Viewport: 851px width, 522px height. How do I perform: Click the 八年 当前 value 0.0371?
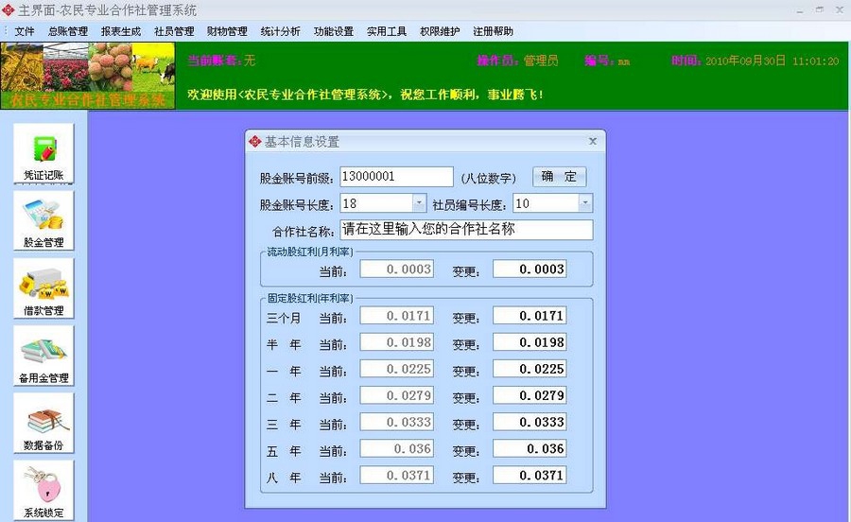click(397, 476)
